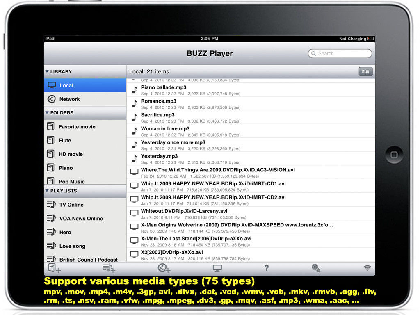
Task: Open the HD movie folder
Action: (x=85, y=154)
